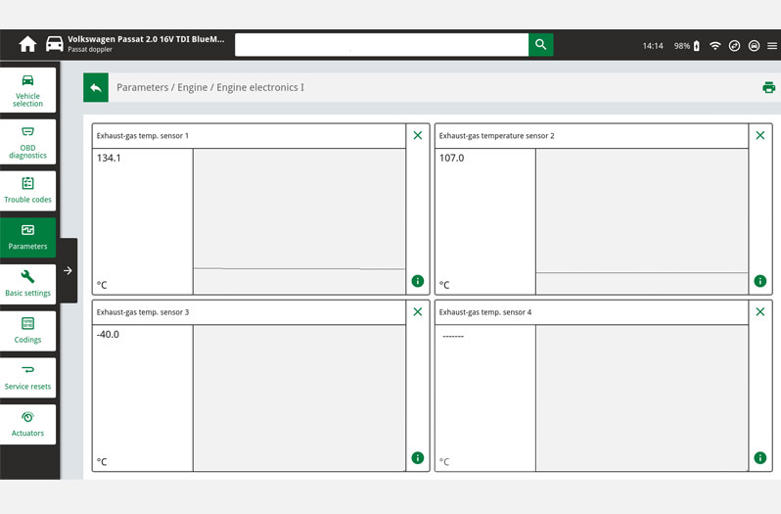Close the Exhaust-gas temp. sensor 1 panel
Viewport: 781px width, 514px height.
[418, 135]
